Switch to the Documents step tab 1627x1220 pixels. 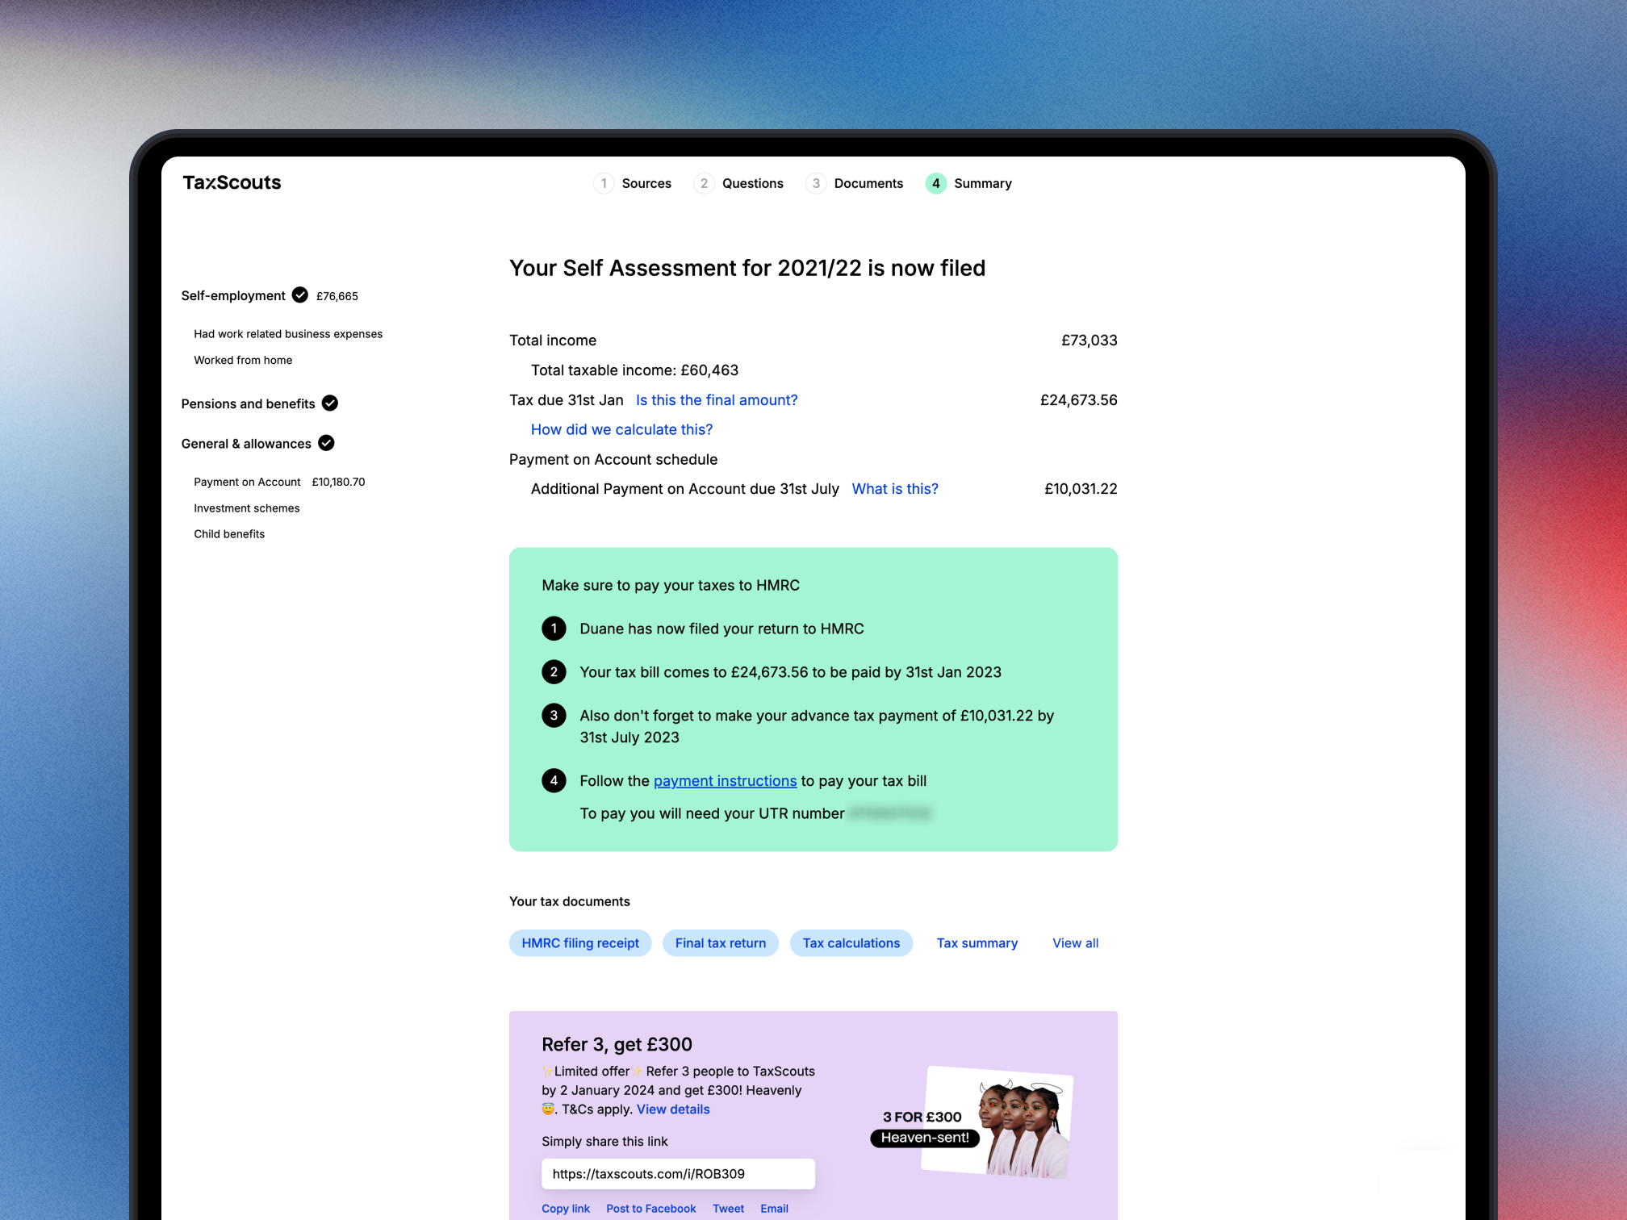[868, 183]
